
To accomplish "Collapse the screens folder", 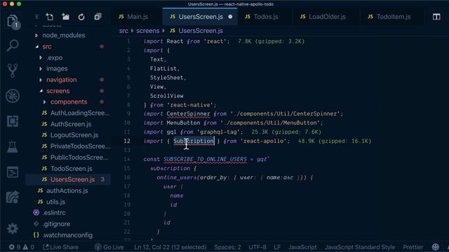I will click(x=58, y=91).
